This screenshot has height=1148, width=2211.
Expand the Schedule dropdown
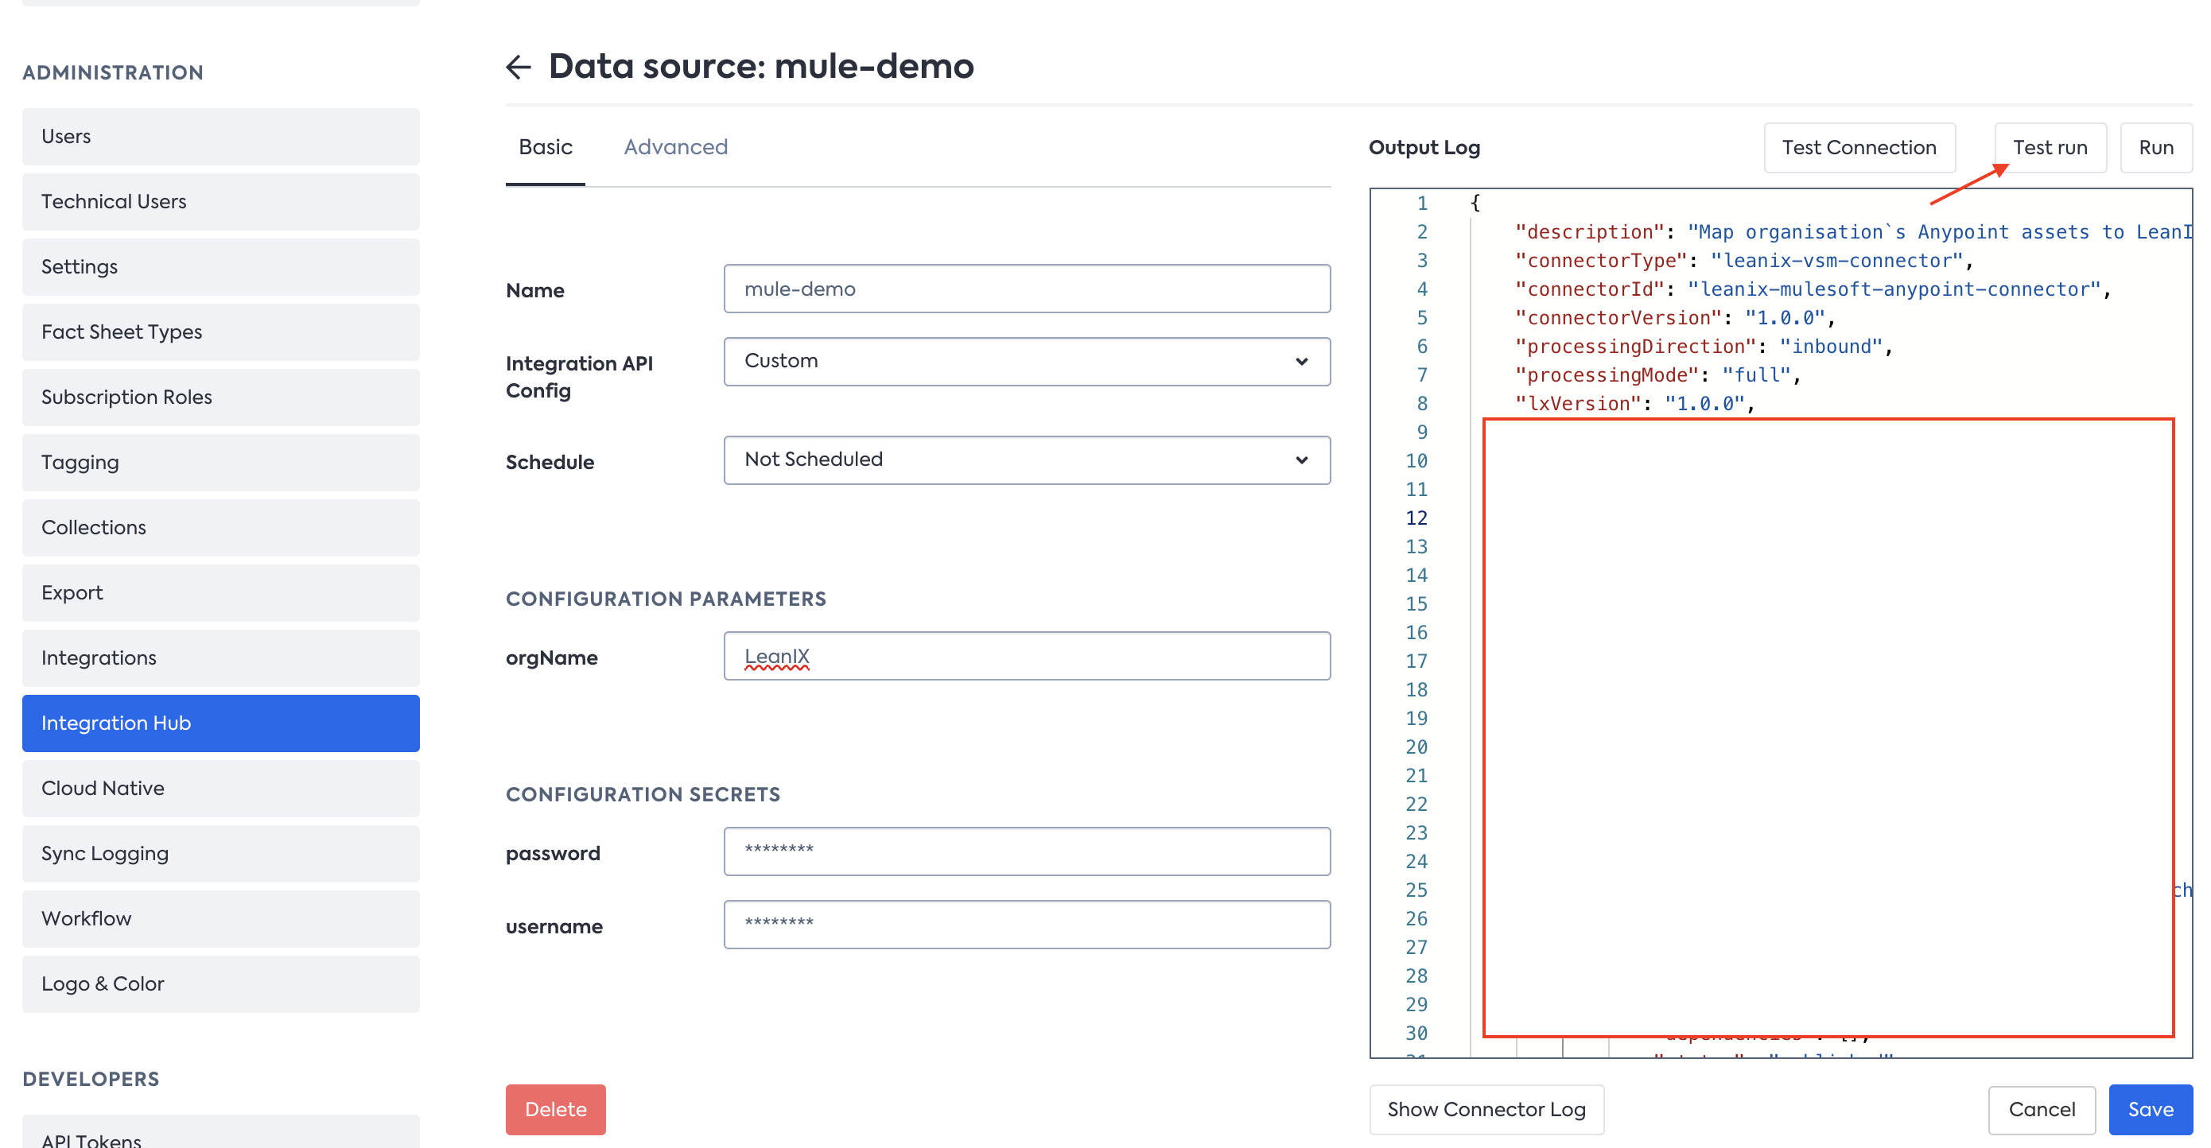point(1026,460)
